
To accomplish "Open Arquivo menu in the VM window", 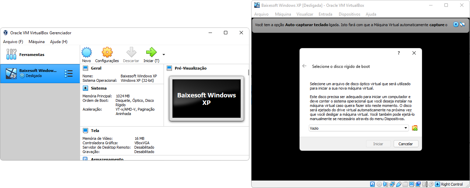I will (261, 14).
